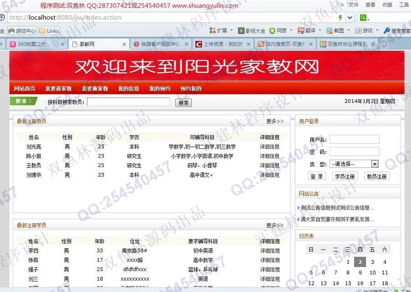Open the 扩展 dropdown arrow
Image resolution: width=411 pixels, height=292 pixels.
pyautogui.click(x=231, y=31)
